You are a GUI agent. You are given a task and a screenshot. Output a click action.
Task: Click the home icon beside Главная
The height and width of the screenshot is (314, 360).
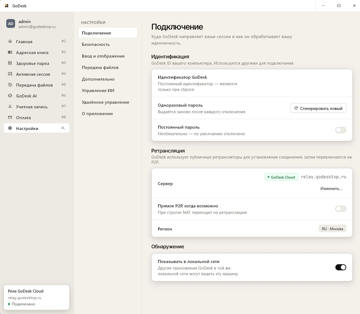point(10,41)
